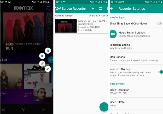Open Magic Button Settings
The height and width of the screenshot is (114, 163).
[x=136, y=34]
